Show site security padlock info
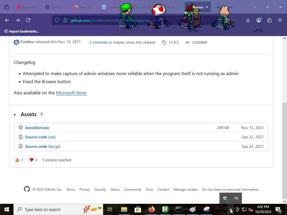The height and width of the screenshot is (215, 287). [x=65, y=20]
